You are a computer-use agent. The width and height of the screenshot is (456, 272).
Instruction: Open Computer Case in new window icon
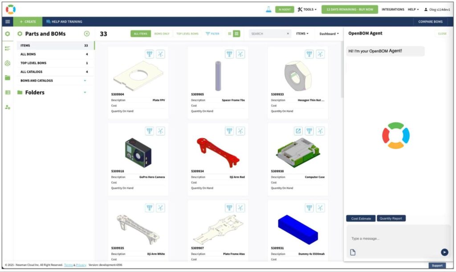pyautogui.click(x=298, y=131)
